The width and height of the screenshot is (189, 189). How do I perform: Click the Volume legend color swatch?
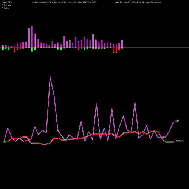pos(2,5)
